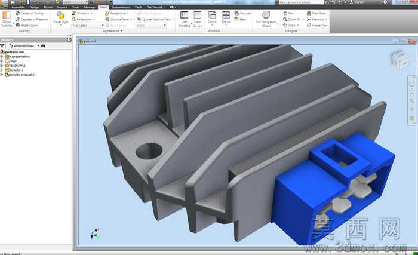Click the View Face tool
This screenshot has width=418, height=255.
pyautogui.click(x=316, y=13)
